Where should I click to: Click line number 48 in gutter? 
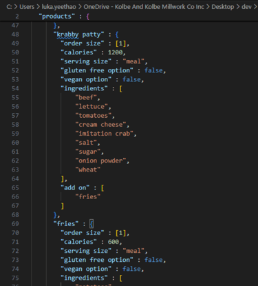click(x=15, y=34)
